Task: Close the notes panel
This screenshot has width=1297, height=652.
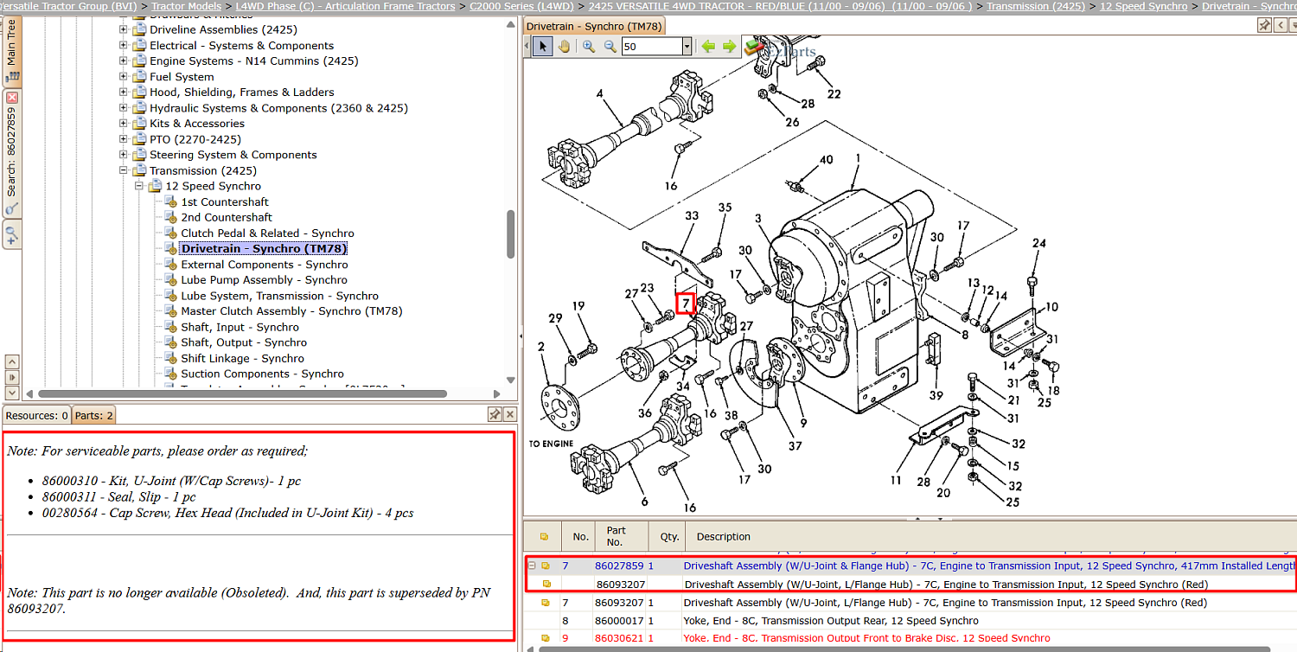Action: coord(510,415)
